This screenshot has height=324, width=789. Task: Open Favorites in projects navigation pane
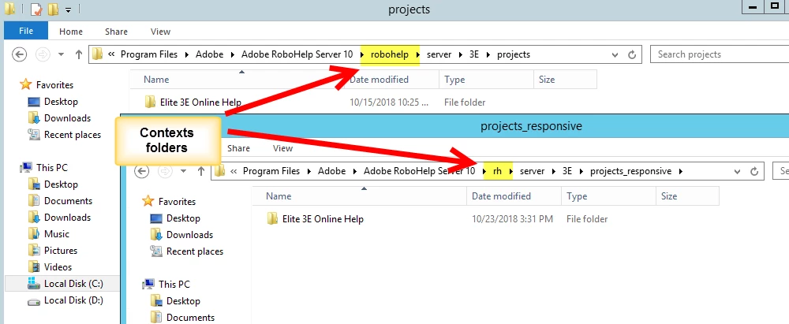[x=47, y=85]
